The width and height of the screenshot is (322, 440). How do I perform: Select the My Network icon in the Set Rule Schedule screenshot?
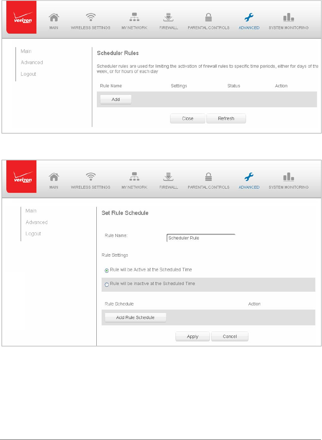click(x=135, y=177)
